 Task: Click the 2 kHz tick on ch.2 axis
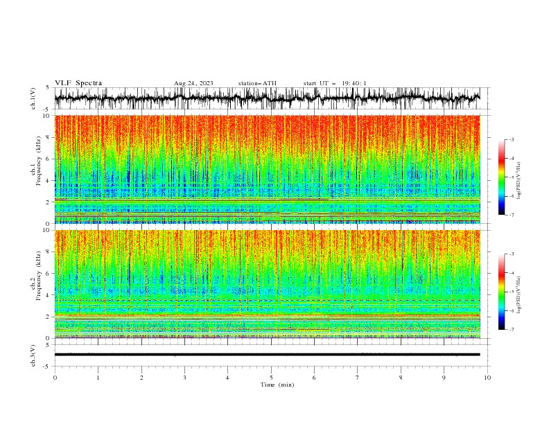click(49, 317)
